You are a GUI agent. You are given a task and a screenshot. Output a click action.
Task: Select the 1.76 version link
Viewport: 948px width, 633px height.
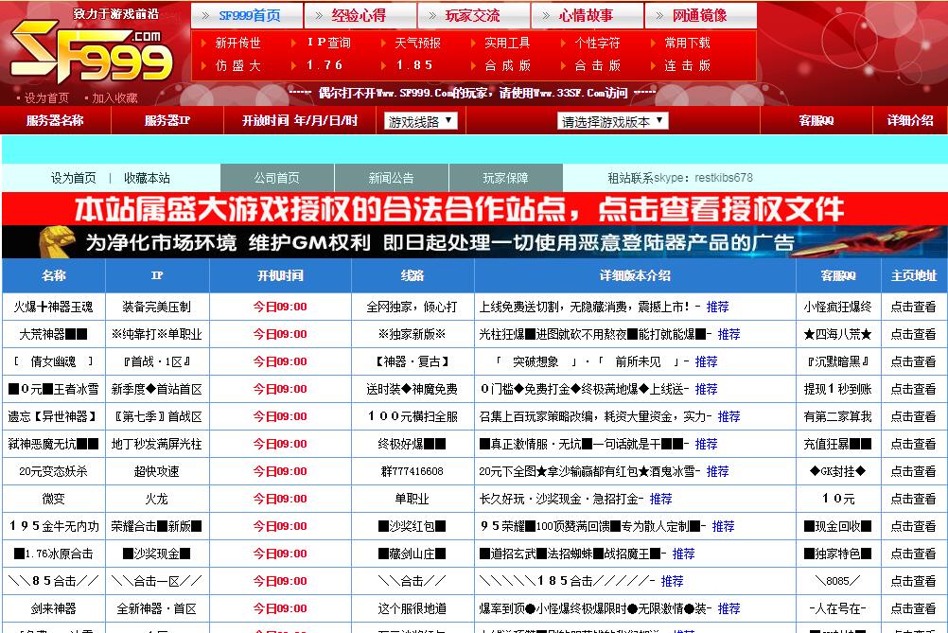(x=325, y=65)
